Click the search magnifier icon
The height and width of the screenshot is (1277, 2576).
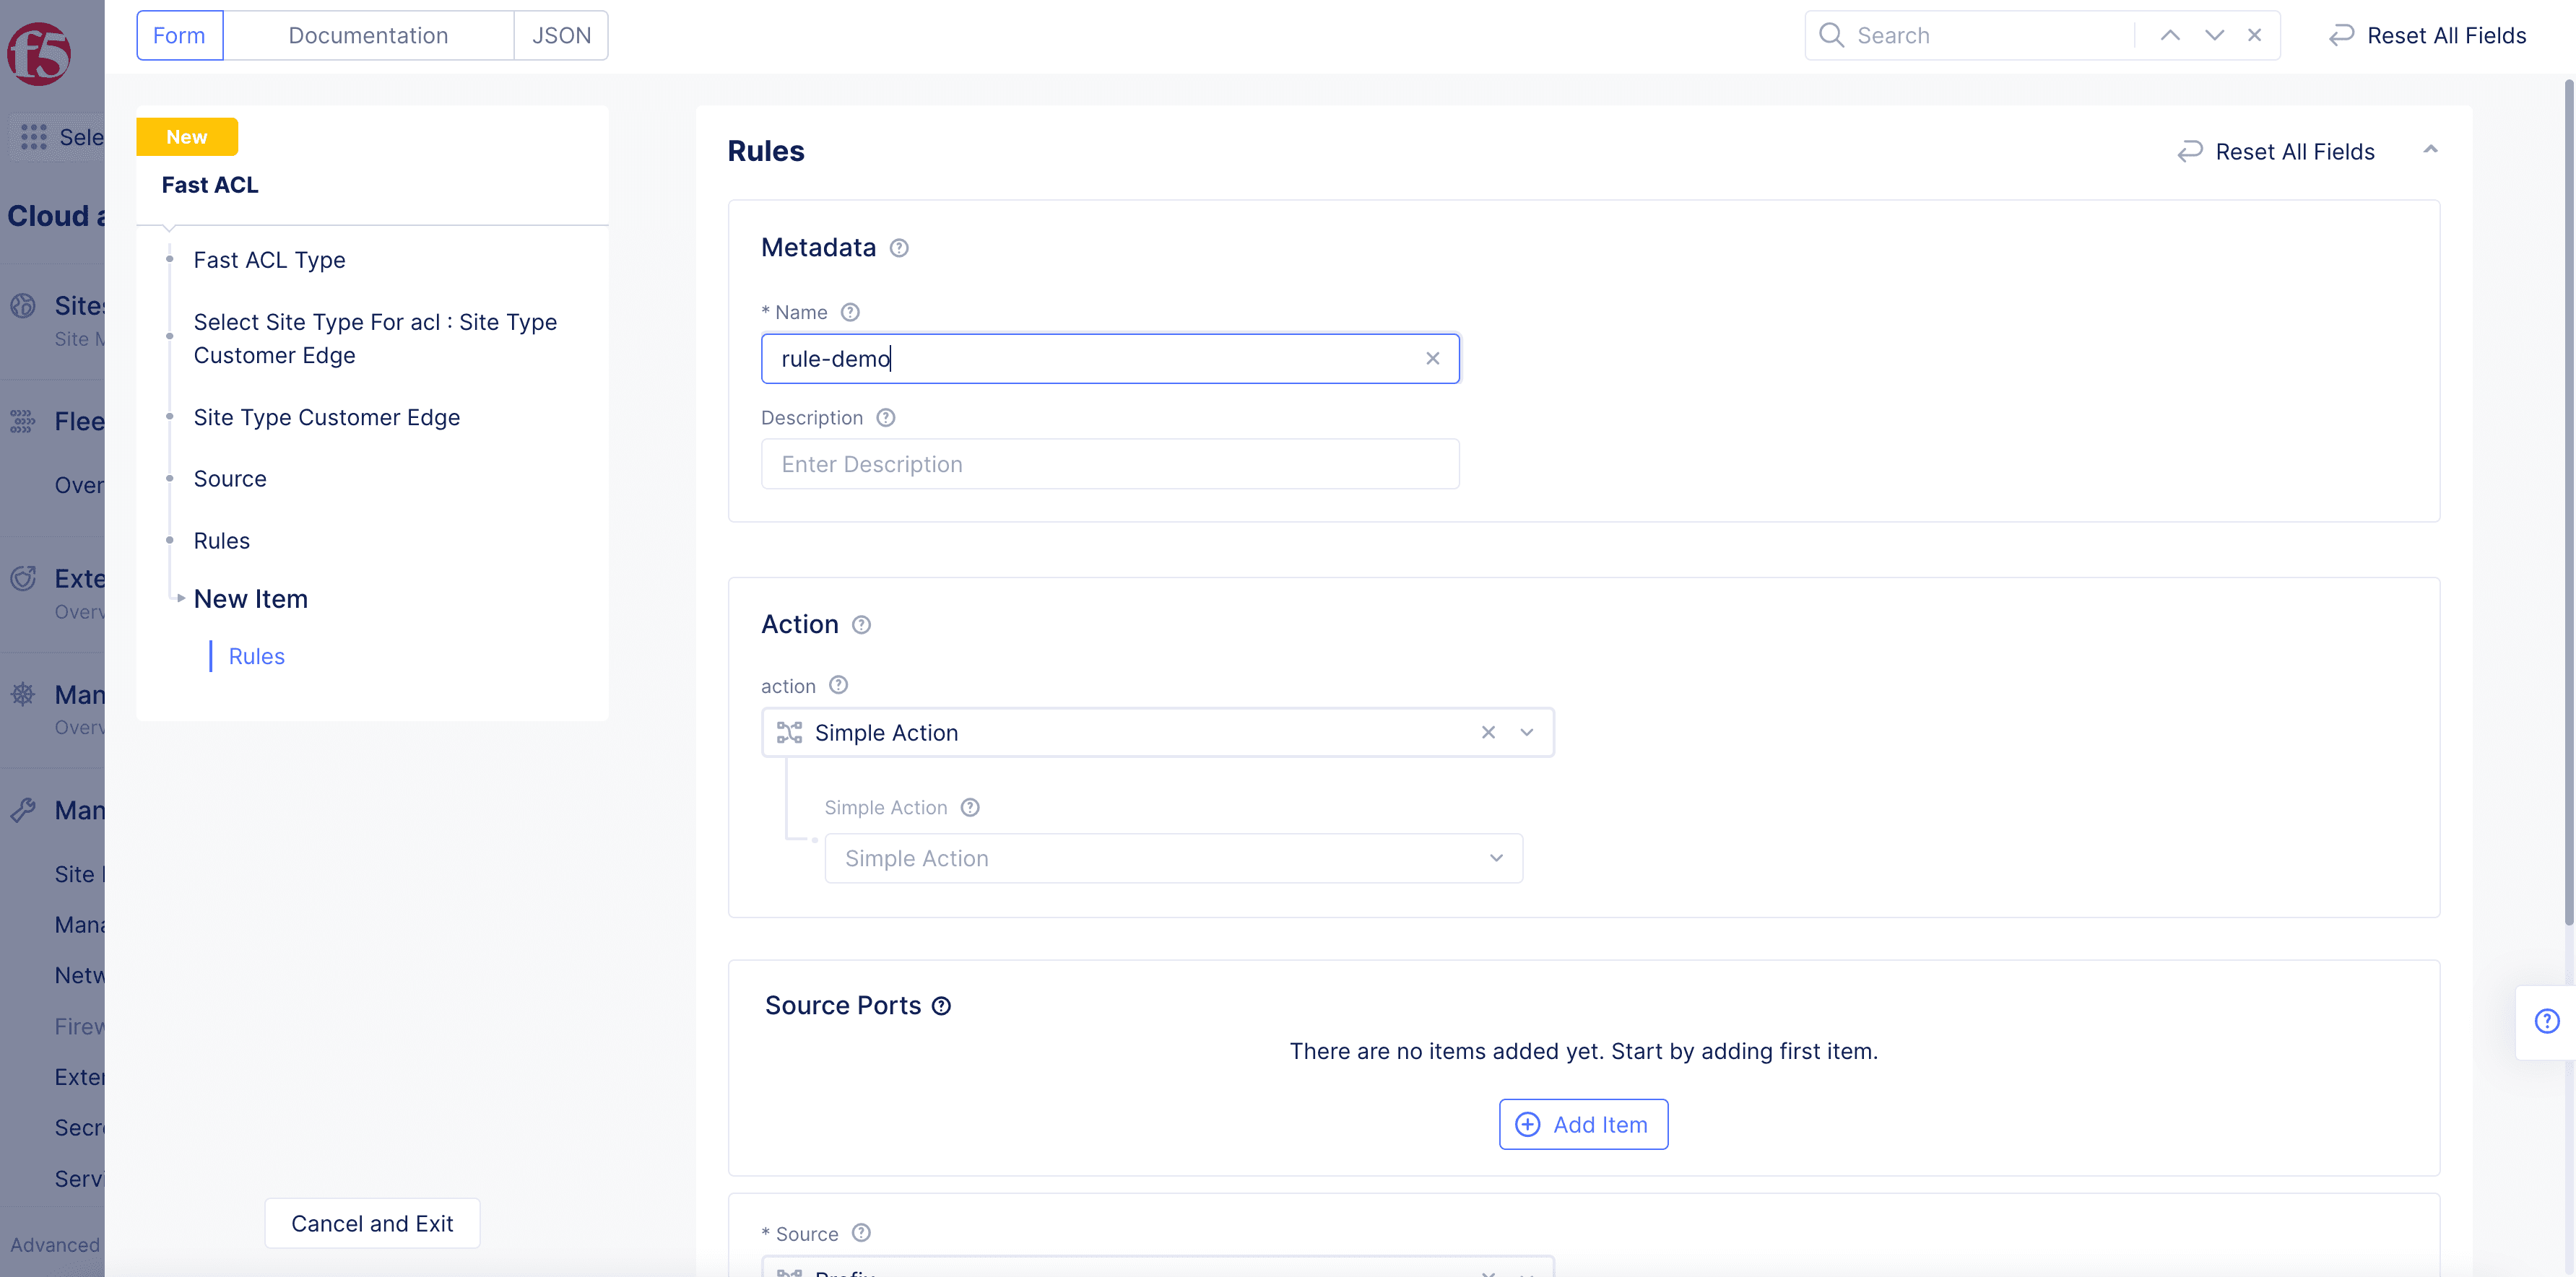pos(1831,35)
